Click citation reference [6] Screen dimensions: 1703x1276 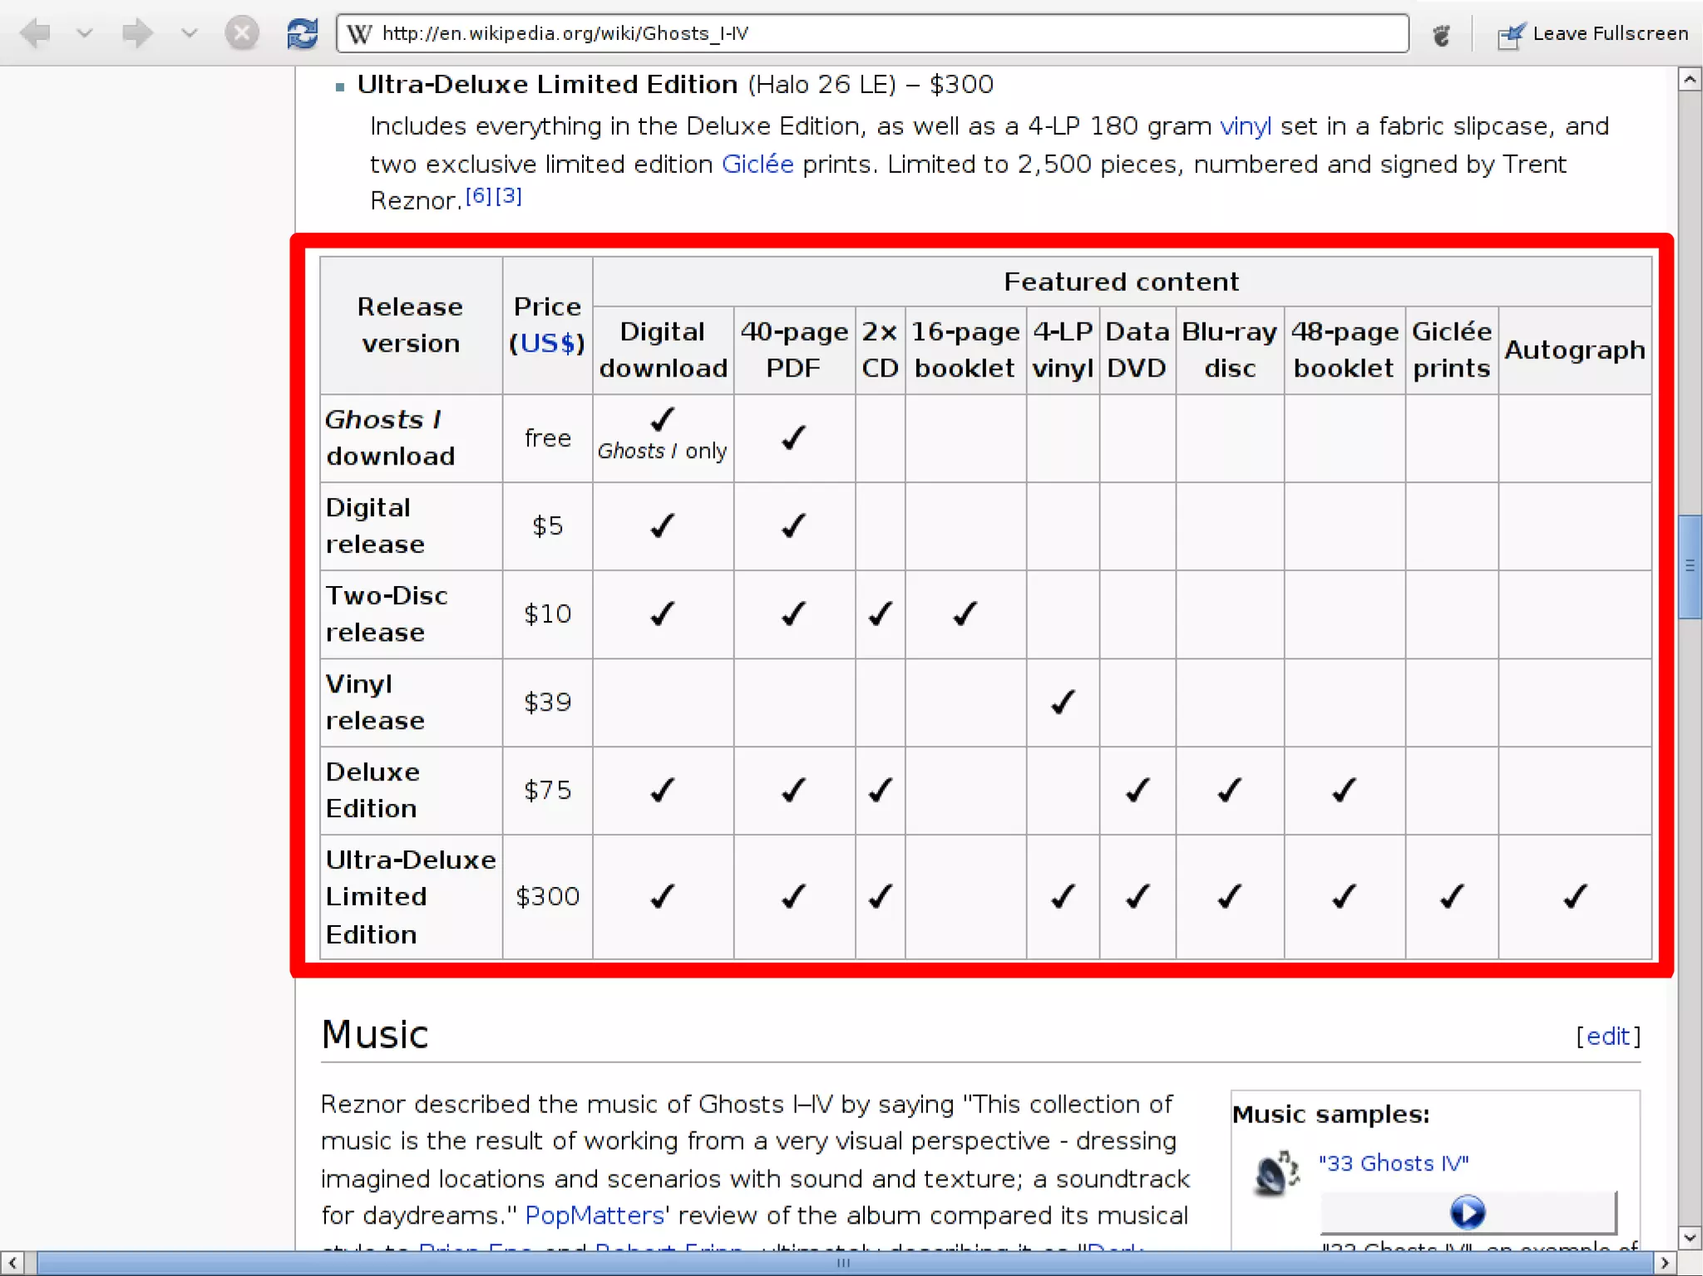478,196
